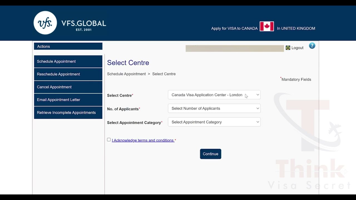The height and width of the screenshot is (200, 356).
Task: Open the Select Centre dropdown
Action: point(214,95)
